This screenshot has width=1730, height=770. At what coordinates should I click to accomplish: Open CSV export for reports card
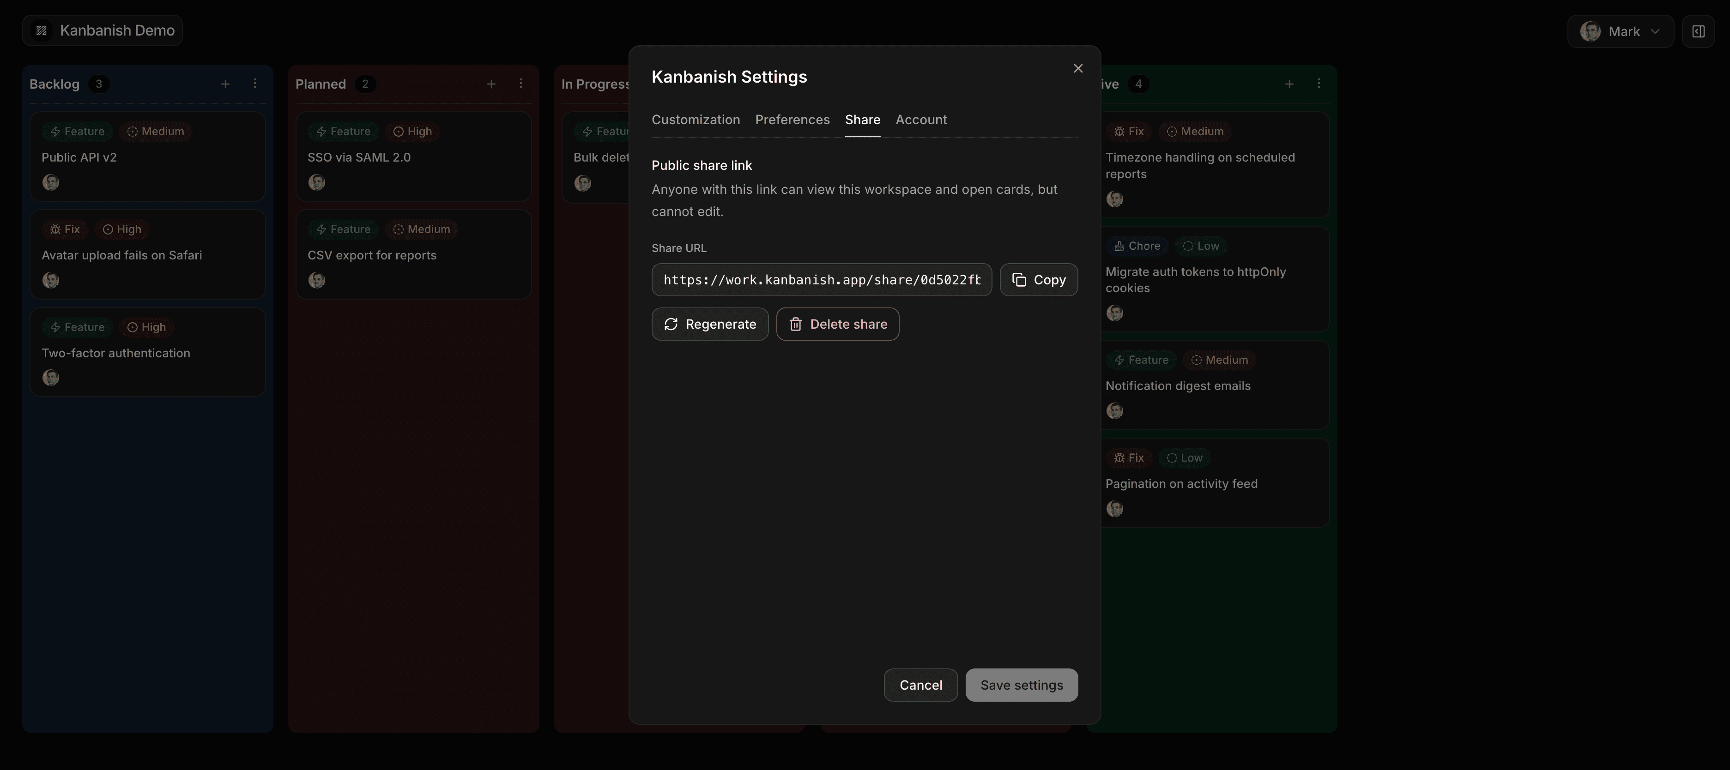[x=413, y=254]
